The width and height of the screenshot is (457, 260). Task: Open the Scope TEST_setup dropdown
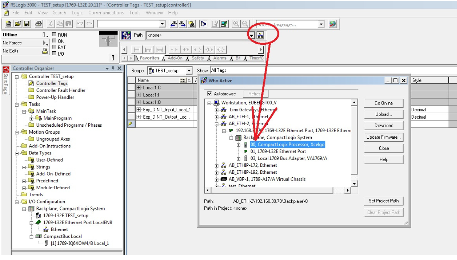pos(189,70)
